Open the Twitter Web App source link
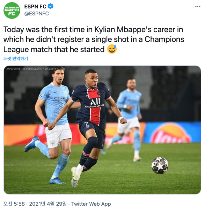 tap(91, 204)
